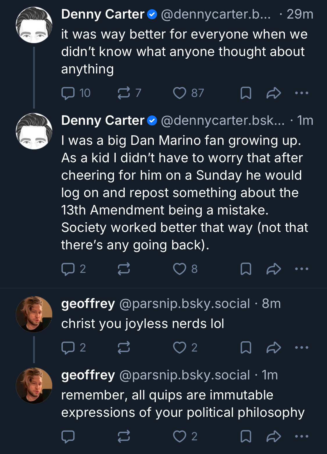This screenshot has height=454, width=327.
Task: Share the 'it was way better' post
Action: point(274,93)
